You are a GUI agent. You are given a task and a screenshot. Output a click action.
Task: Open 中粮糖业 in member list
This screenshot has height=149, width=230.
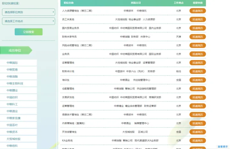tap(18, 90)
